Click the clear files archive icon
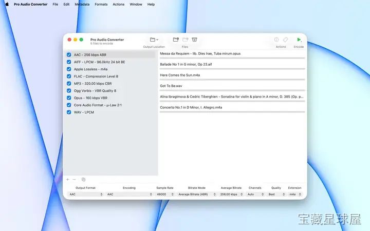The height and width of the screenshot is (231, 370). (194, 40)
